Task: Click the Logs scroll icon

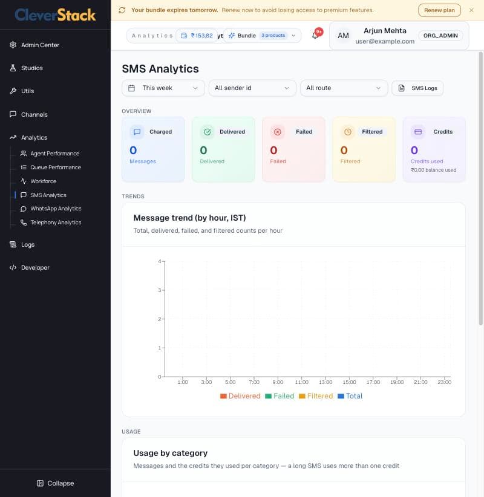Action: coord(13,244)
